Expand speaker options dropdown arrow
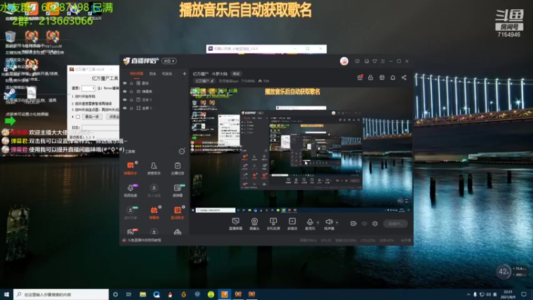Image resolution: width=533 pixels, height=300 pixels. (337, 223)
